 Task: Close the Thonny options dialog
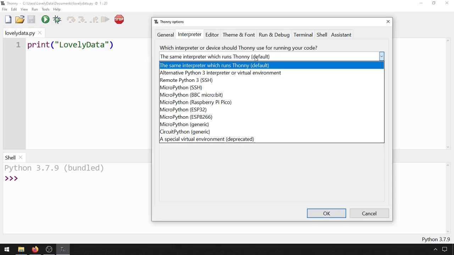click(x=388, y=22)
